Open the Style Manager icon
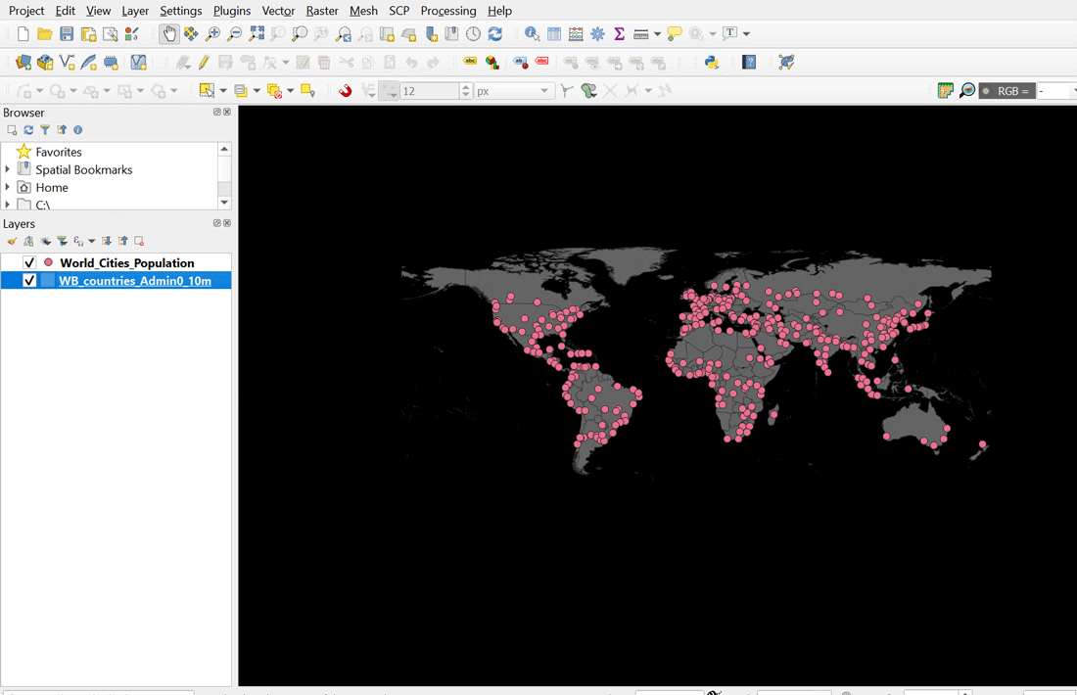This screenshot has height=695, width=1077. (132, 33)
